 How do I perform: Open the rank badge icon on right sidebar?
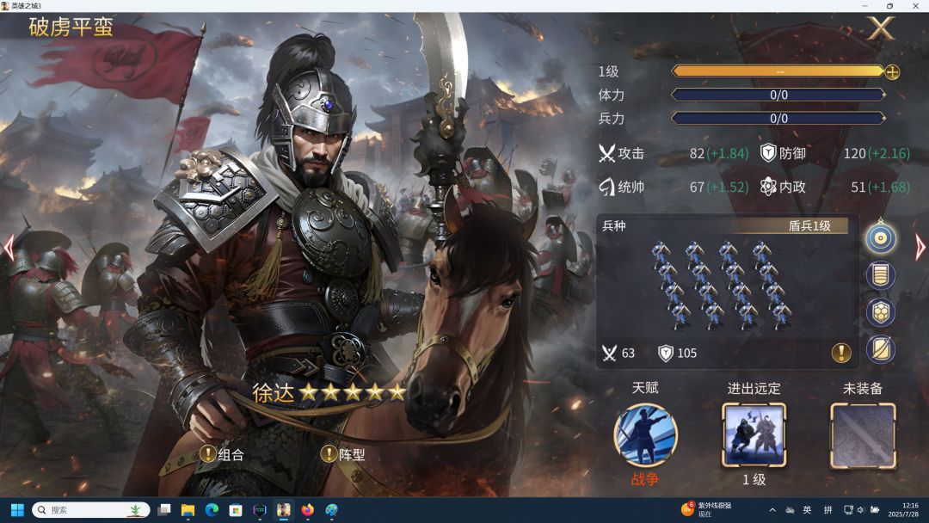coord(881,275)
